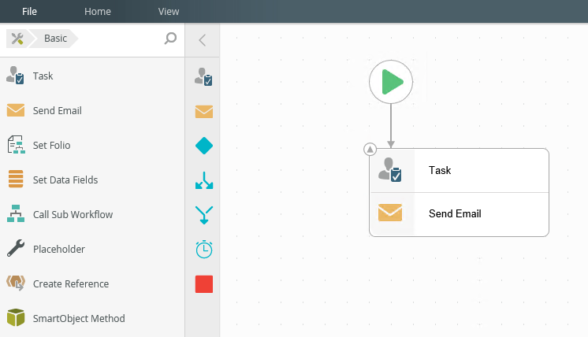Click the toolbox wrench-and-screwdriver breadcrumb icon
The width and height of the screenshot is (588, 337).
pos(17,39)
